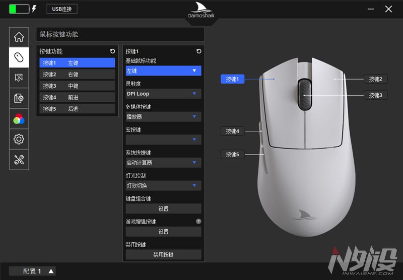Image resolution: width=403 pixels, height=280 pixels.
Task: Expand the 配置 1 profile selector arrow
Action: click(x=51, y=271)
